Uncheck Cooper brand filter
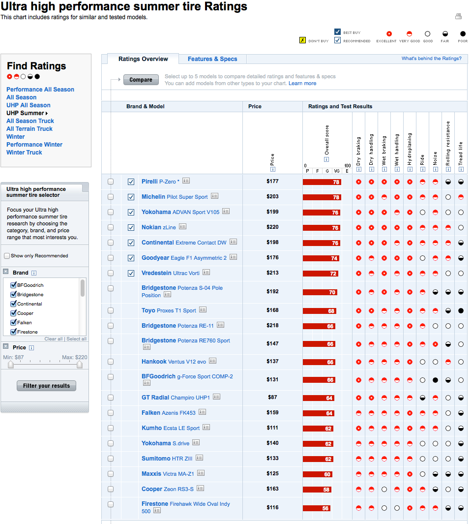 [13, 313]
